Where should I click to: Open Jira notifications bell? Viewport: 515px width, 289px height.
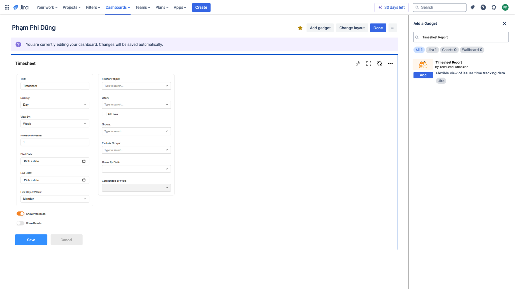point(472,7)
